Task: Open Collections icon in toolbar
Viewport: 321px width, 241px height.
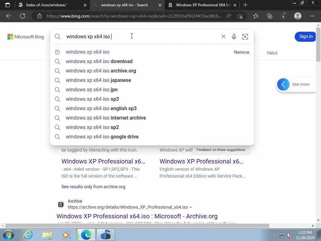Action: (270, 16)
